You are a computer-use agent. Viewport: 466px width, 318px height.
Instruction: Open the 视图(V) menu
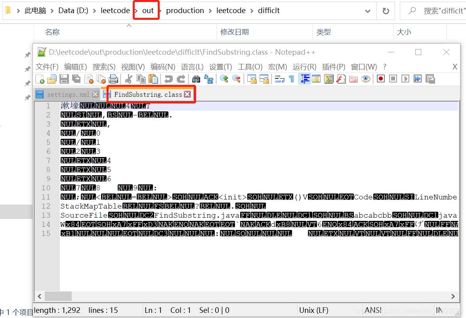(x=133, y=67)
